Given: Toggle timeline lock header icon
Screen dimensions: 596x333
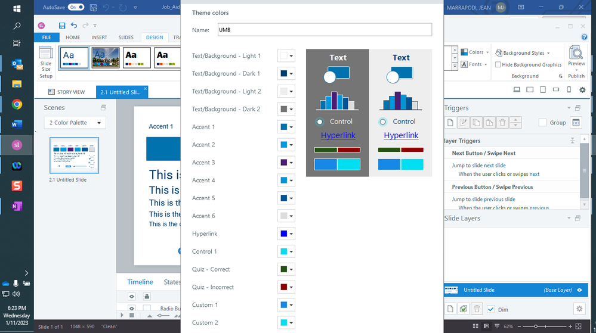Looking at the screenshot, I should click(147, 297).
